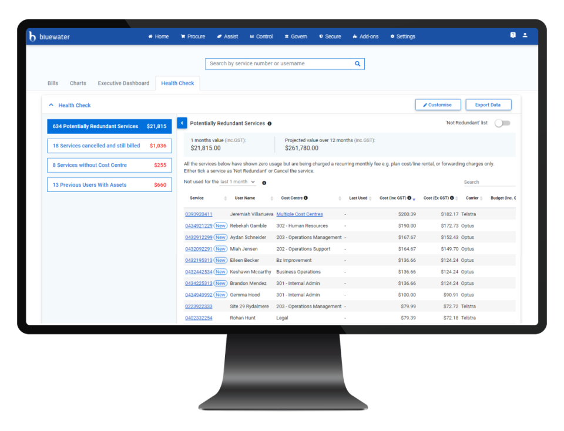This screenshot has width=564, height=431.
Task: Select 634 Potentially Redundant Services card
Action: click(109, 126)
